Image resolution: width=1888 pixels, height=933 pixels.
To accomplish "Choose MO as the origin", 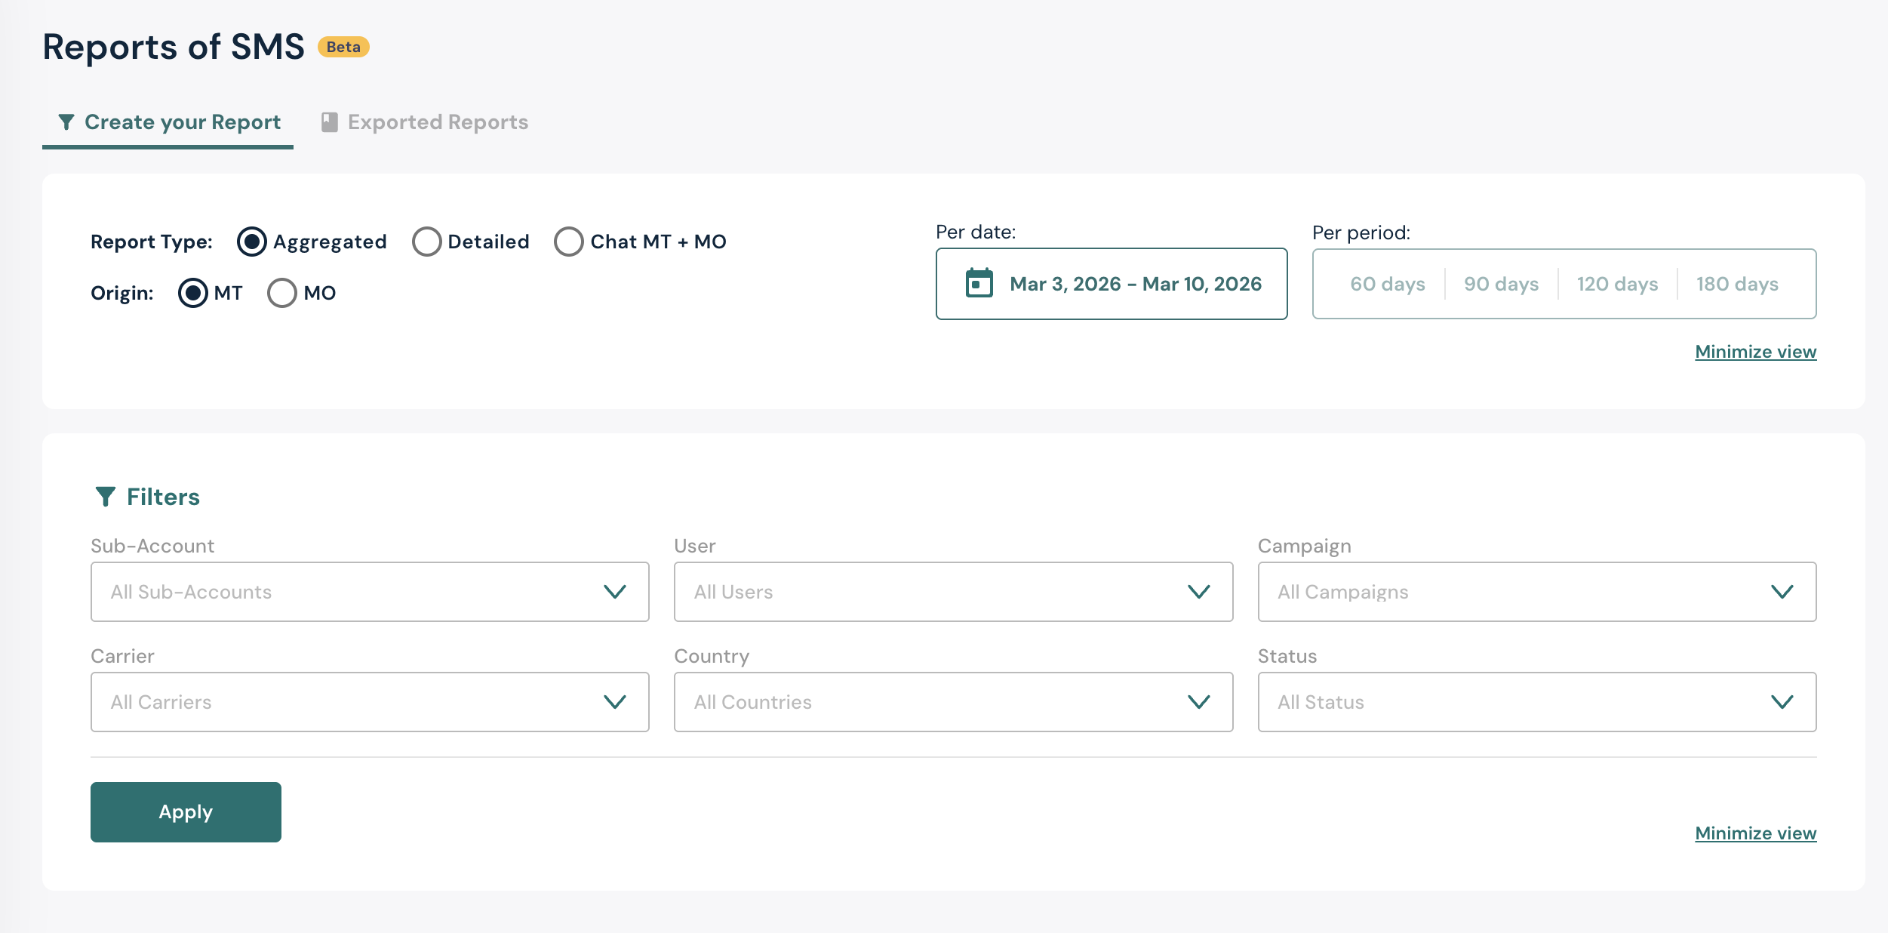I will (x=282, y=293).
